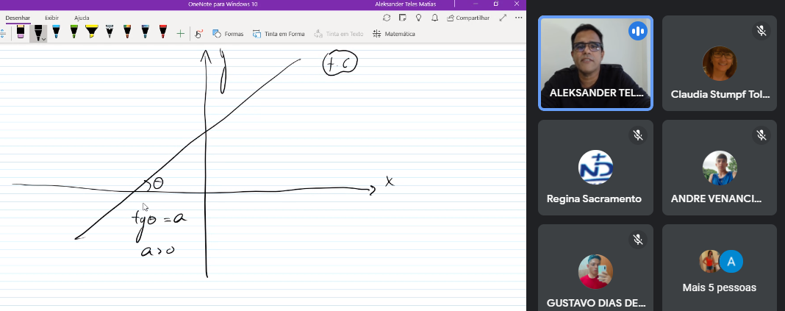Viewport: 785px width, 311px height.
Task: Open the Formas shapes menu
Action: [x=228, y=34]
